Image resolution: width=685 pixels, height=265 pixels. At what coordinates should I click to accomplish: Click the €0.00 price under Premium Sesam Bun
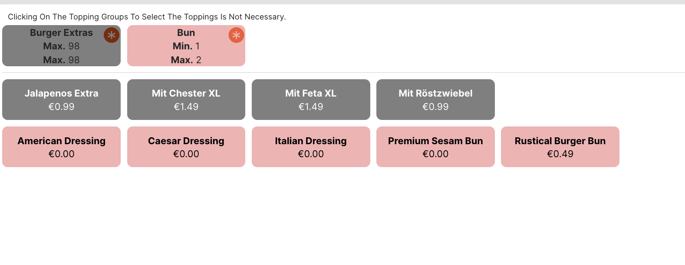coord(435,154)
